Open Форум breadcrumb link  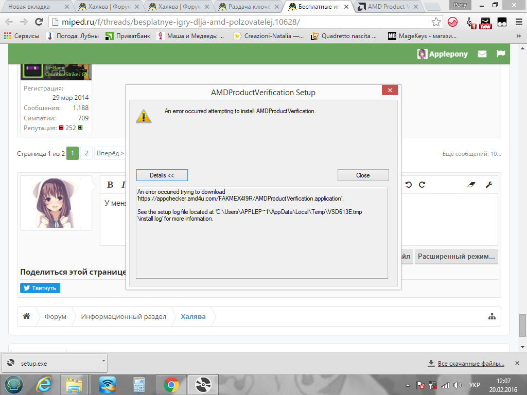click(56, 317)
